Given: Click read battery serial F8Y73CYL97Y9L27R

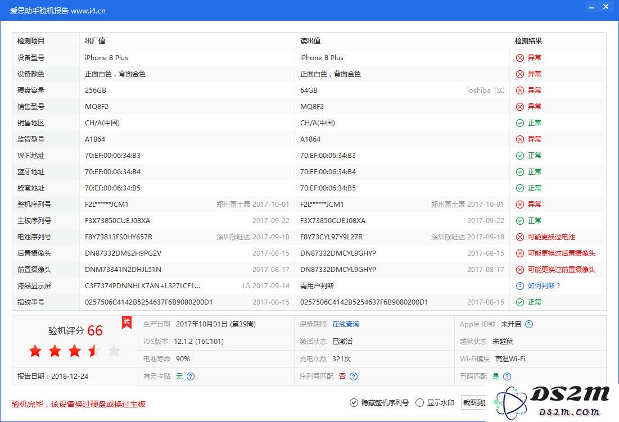Looking at the screenshot, I should coord(331,237).
